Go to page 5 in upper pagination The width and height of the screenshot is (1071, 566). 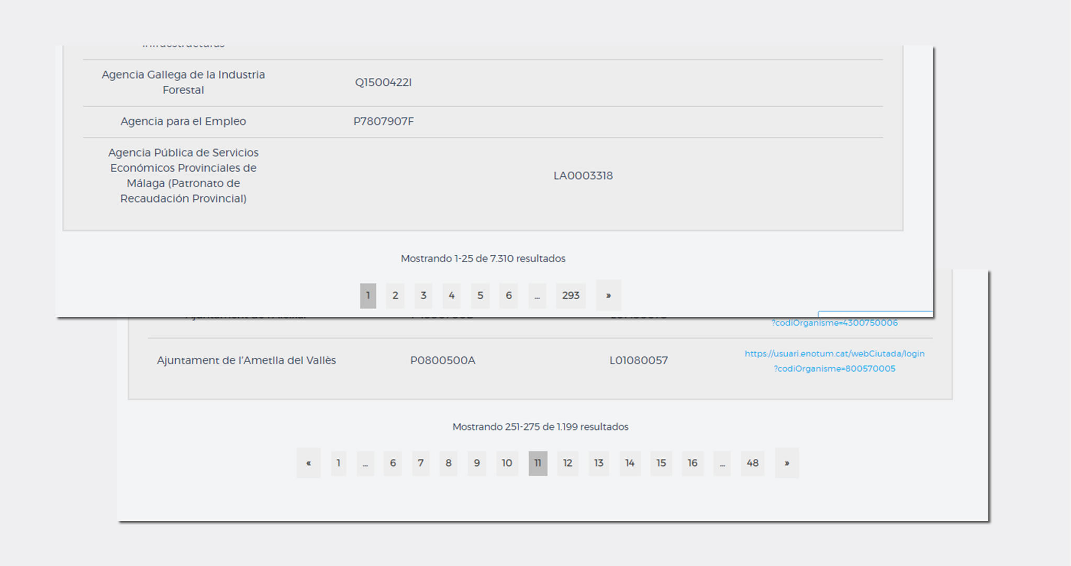(480, 296)
